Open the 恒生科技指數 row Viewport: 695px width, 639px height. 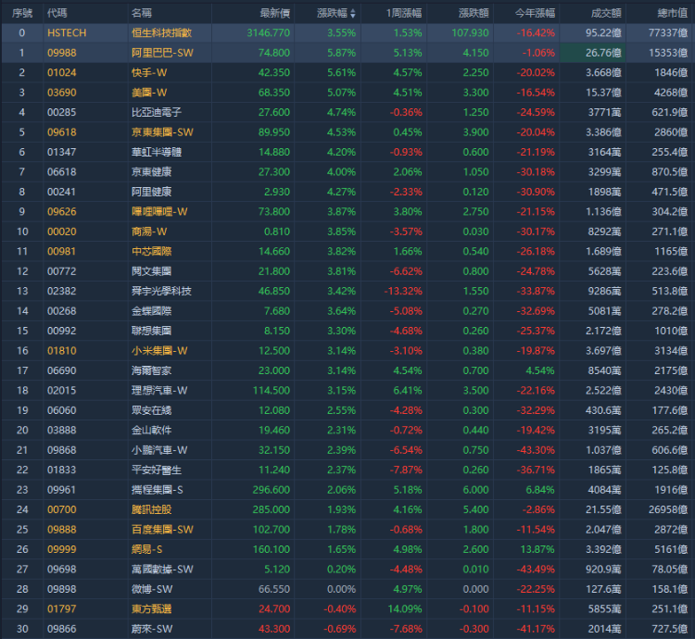coord(347,32)
